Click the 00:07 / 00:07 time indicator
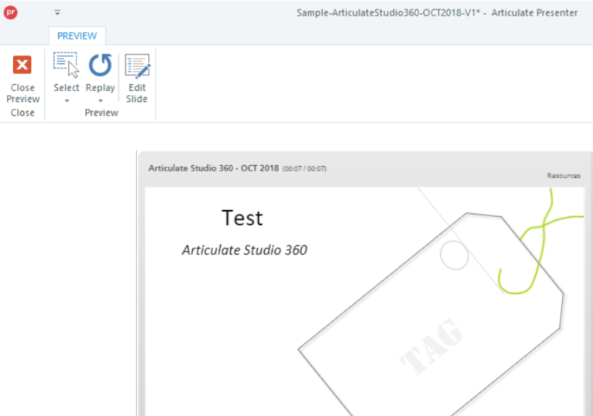Viewport: 593px width, 416px height. click(x=304, y=169)
